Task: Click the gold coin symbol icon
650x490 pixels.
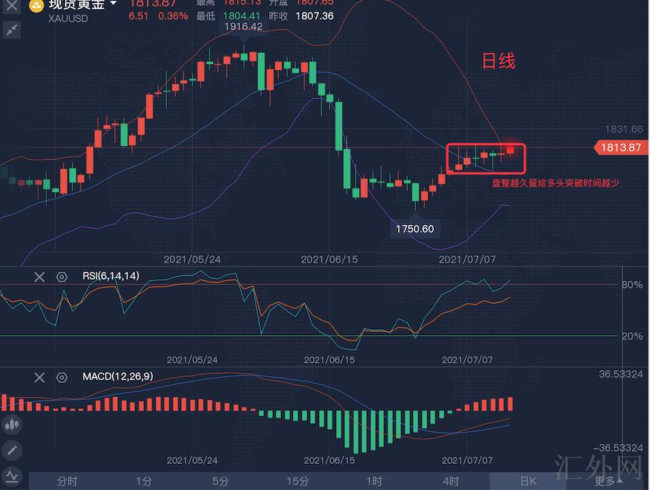Action: click(36, 5)
